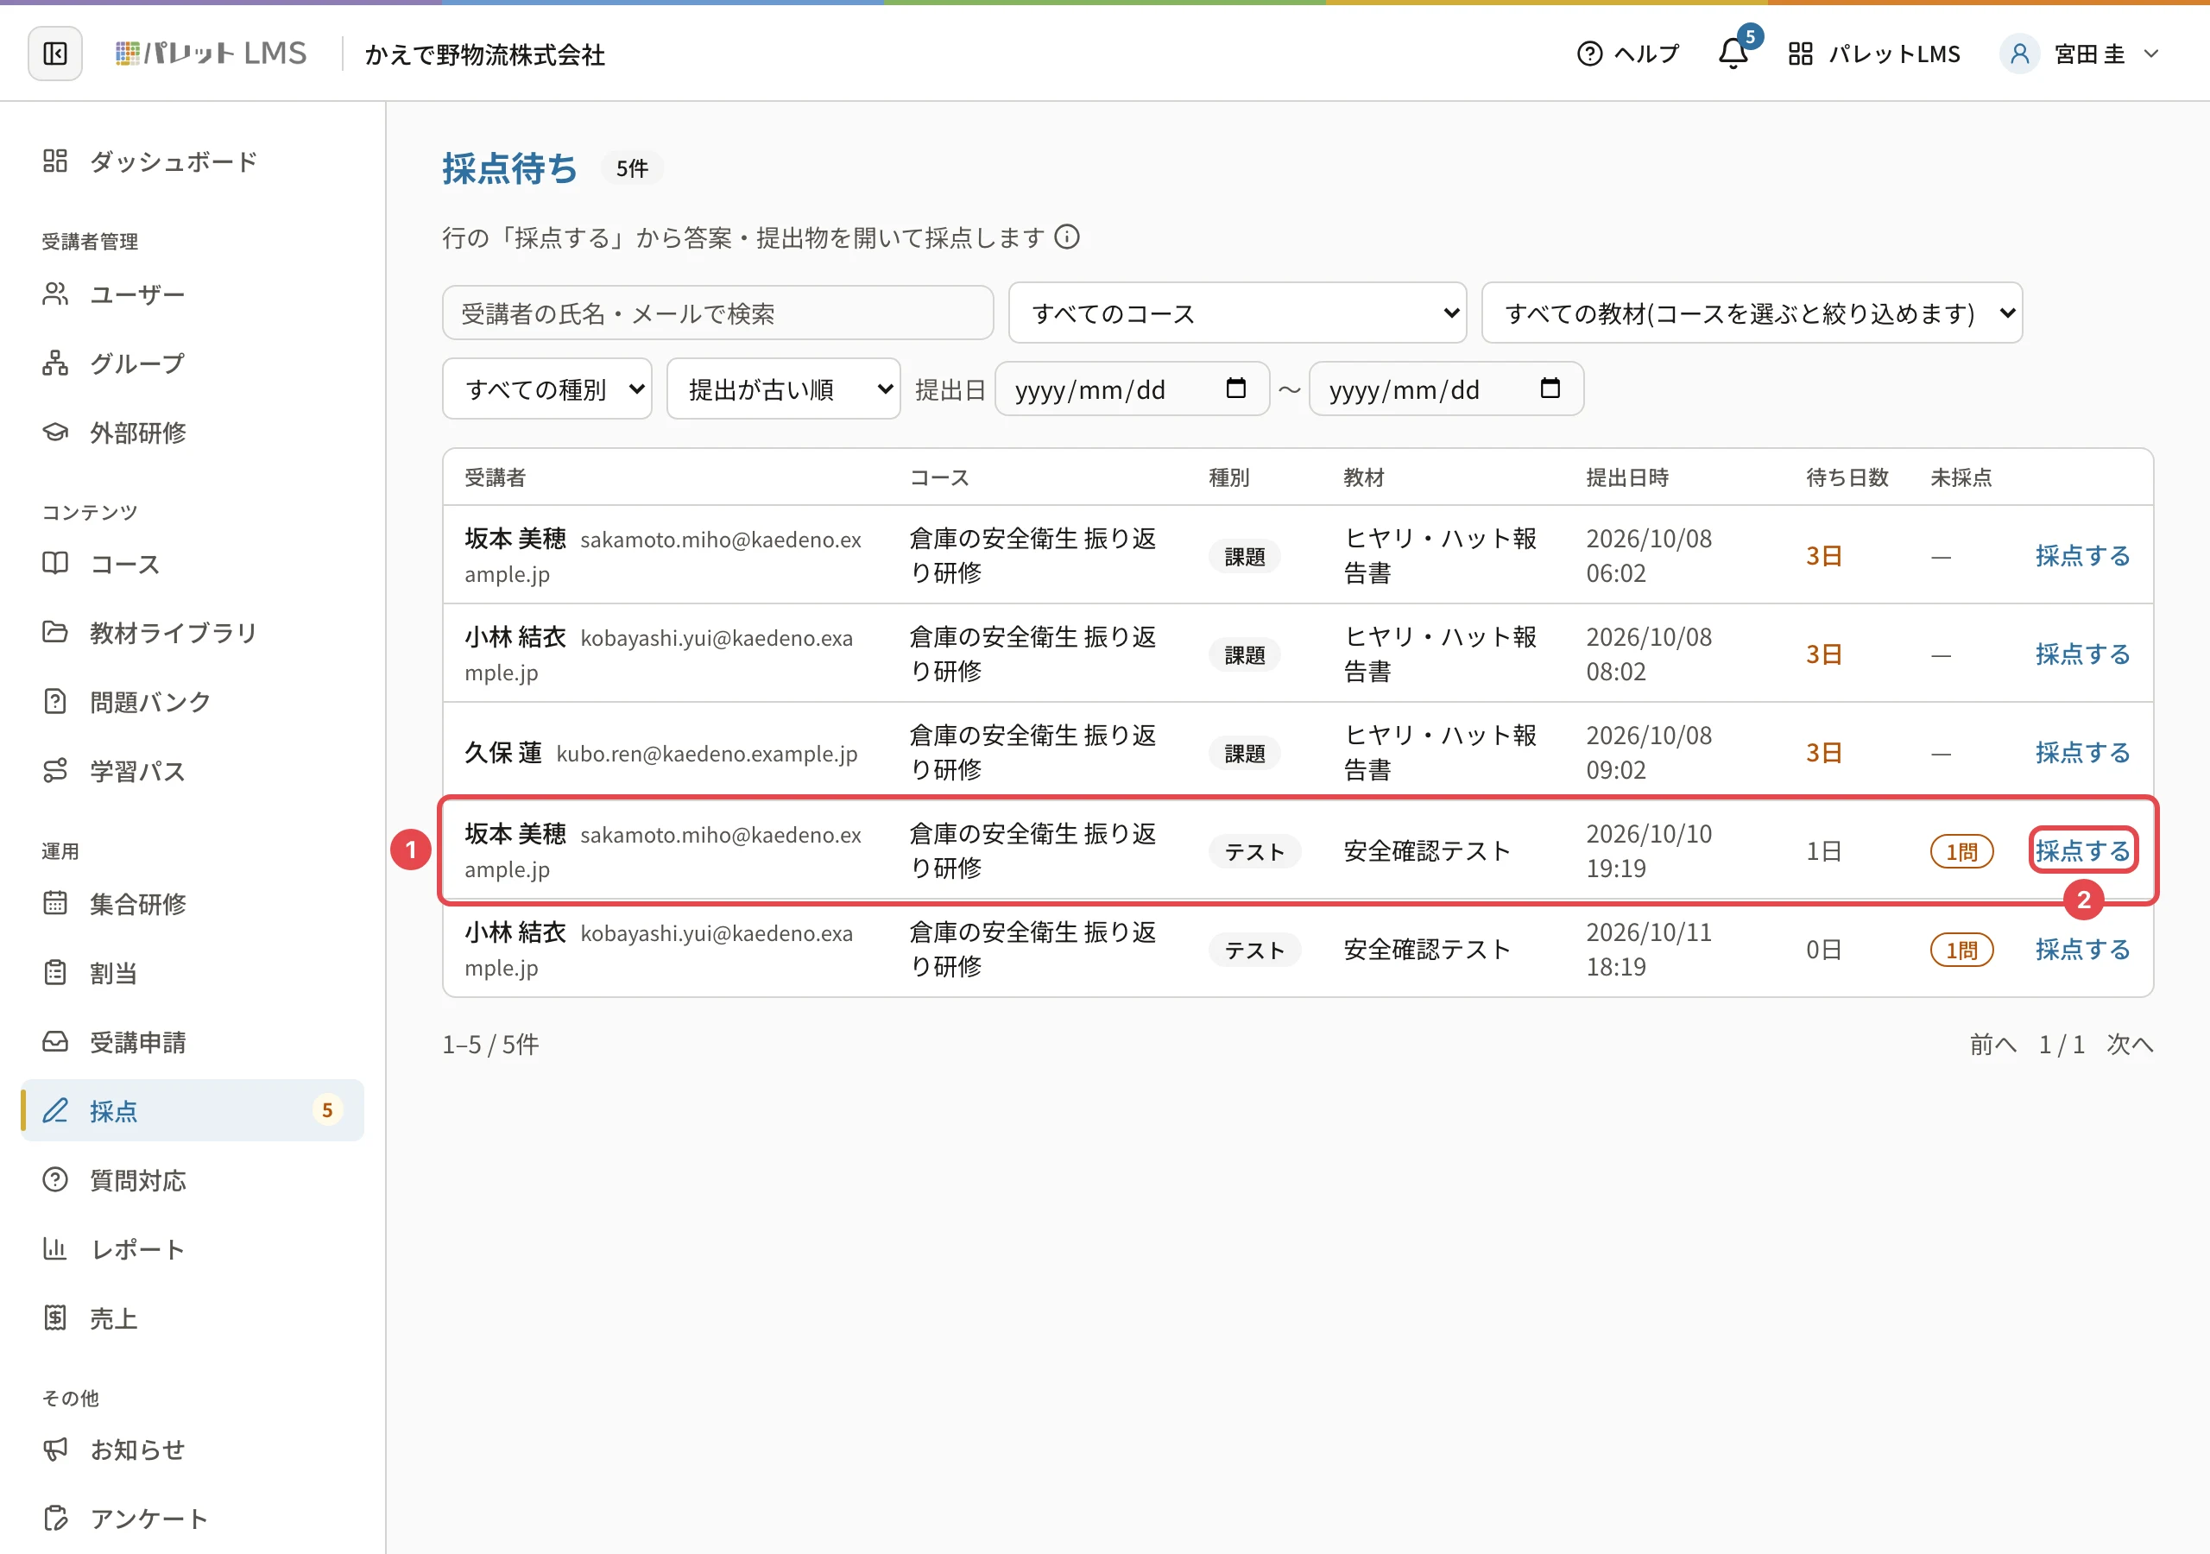Click the 5 badge on 採点 sidebar item
The height and width of the screenshot is (1554, 2210).
[x=327, y=1110]
